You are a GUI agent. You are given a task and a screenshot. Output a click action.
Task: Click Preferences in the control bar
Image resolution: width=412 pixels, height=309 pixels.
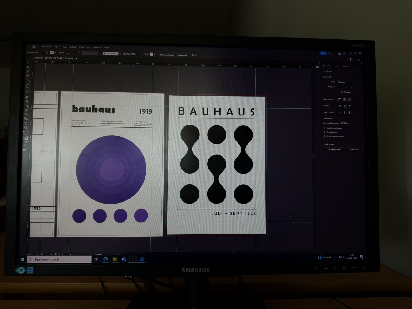tap(182, 55)
